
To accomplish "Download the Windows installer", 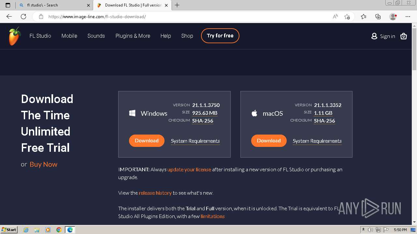I will click(x=147, y=141).
